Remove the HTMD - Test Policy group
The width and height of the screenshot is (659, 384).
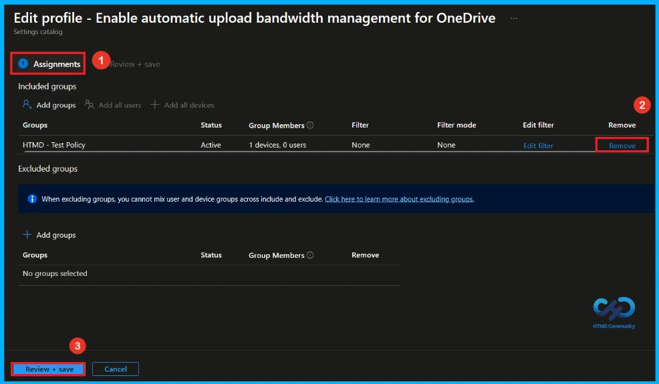(622, 146)
